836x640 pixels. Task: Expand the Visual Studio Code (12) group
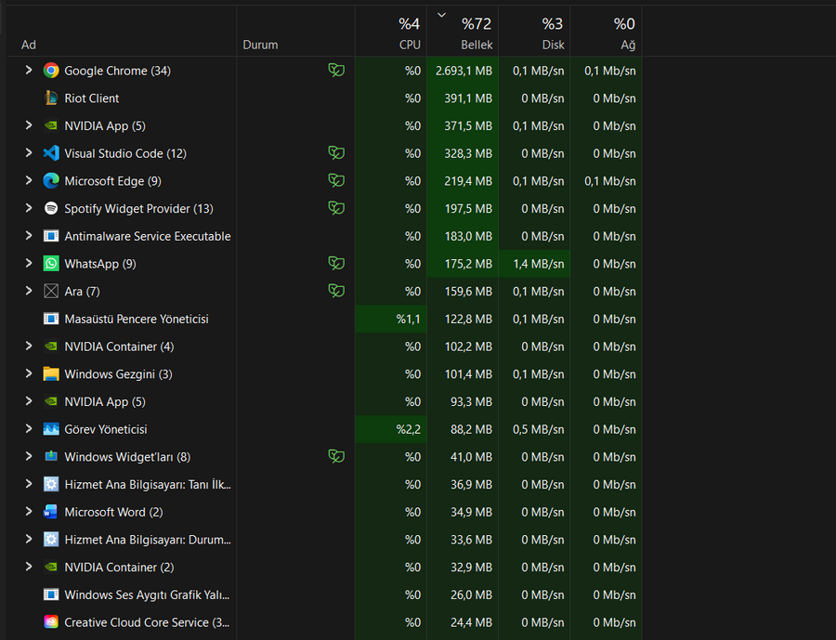click(29, 152)
